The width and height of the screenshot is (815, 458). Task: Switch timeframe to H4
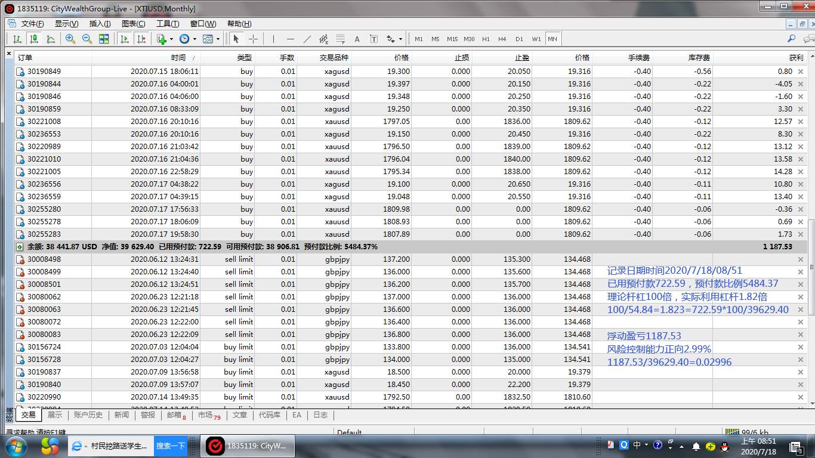(502, 39)
